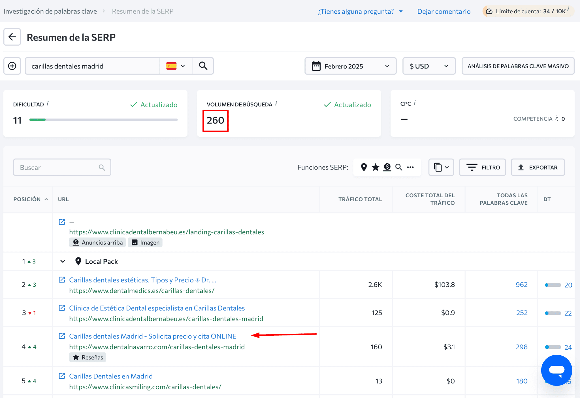Click the DT bar for value 20
Screen dimensions: 580x398
click(553, 285)
